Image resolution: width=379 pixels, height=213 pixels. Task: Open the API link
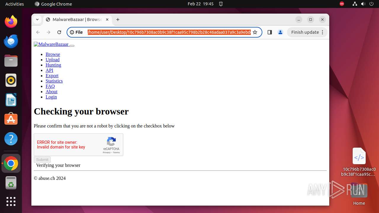point(49,70)
